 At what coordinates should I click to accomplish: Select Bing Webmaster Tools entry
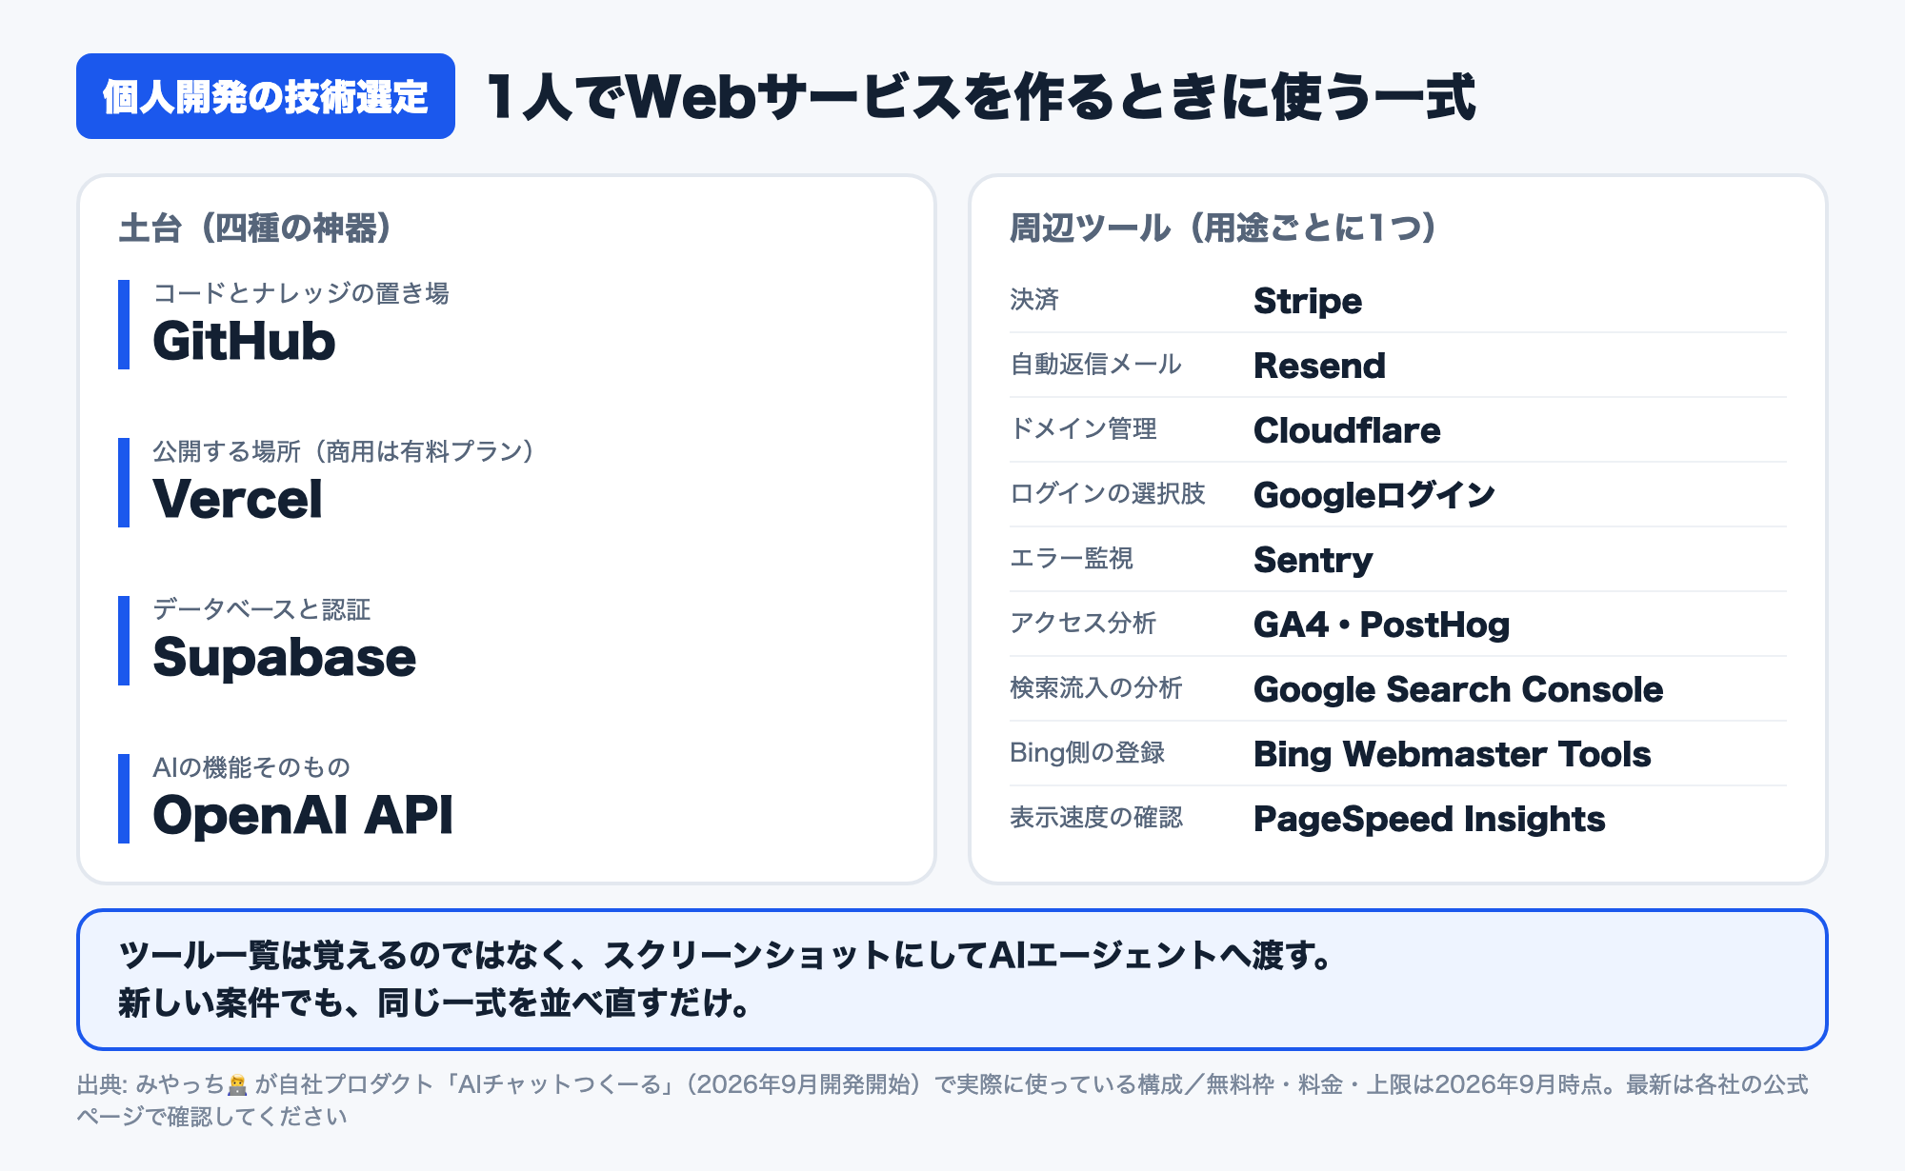(1453, 754)
